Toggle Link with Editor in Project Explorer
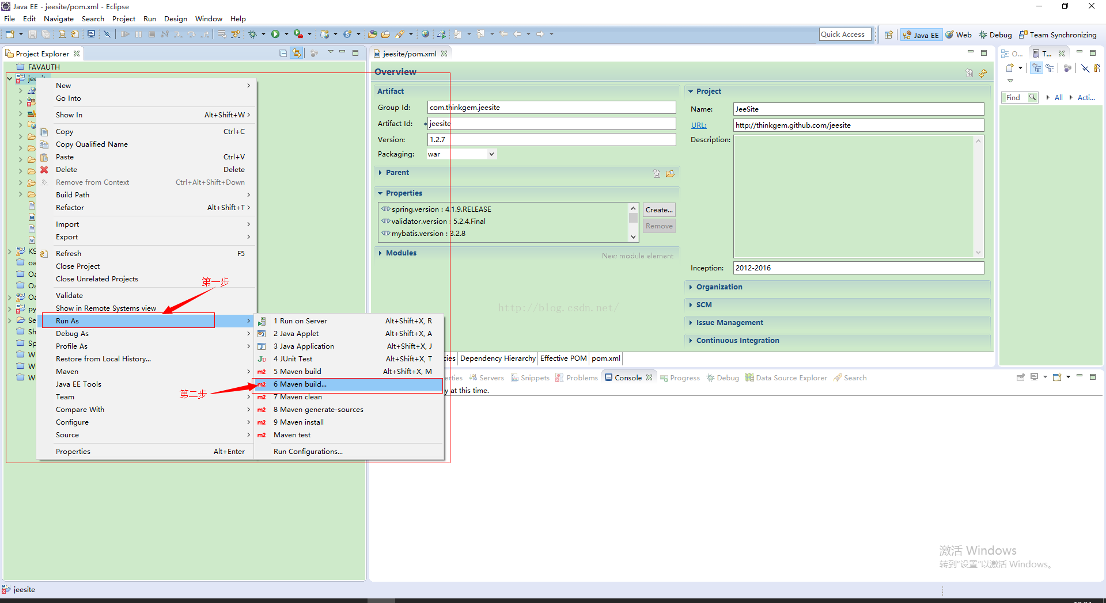 (x=297, y=54)
